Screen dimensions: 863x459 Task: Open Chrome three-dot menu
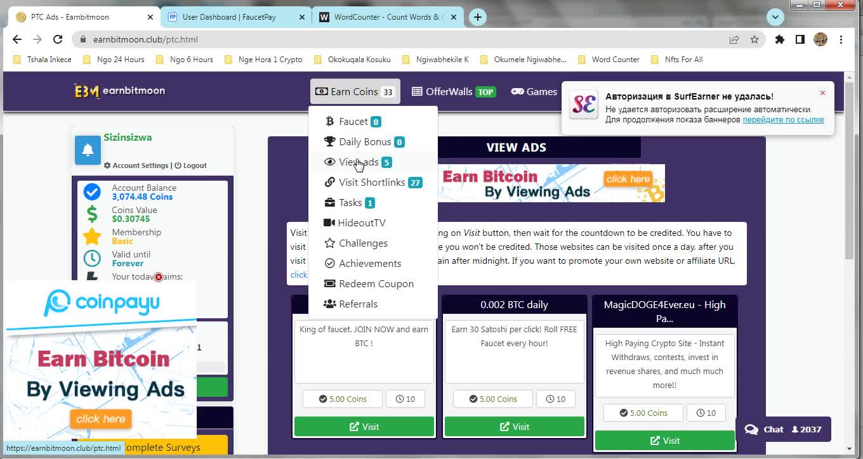(x=841, y=39)
